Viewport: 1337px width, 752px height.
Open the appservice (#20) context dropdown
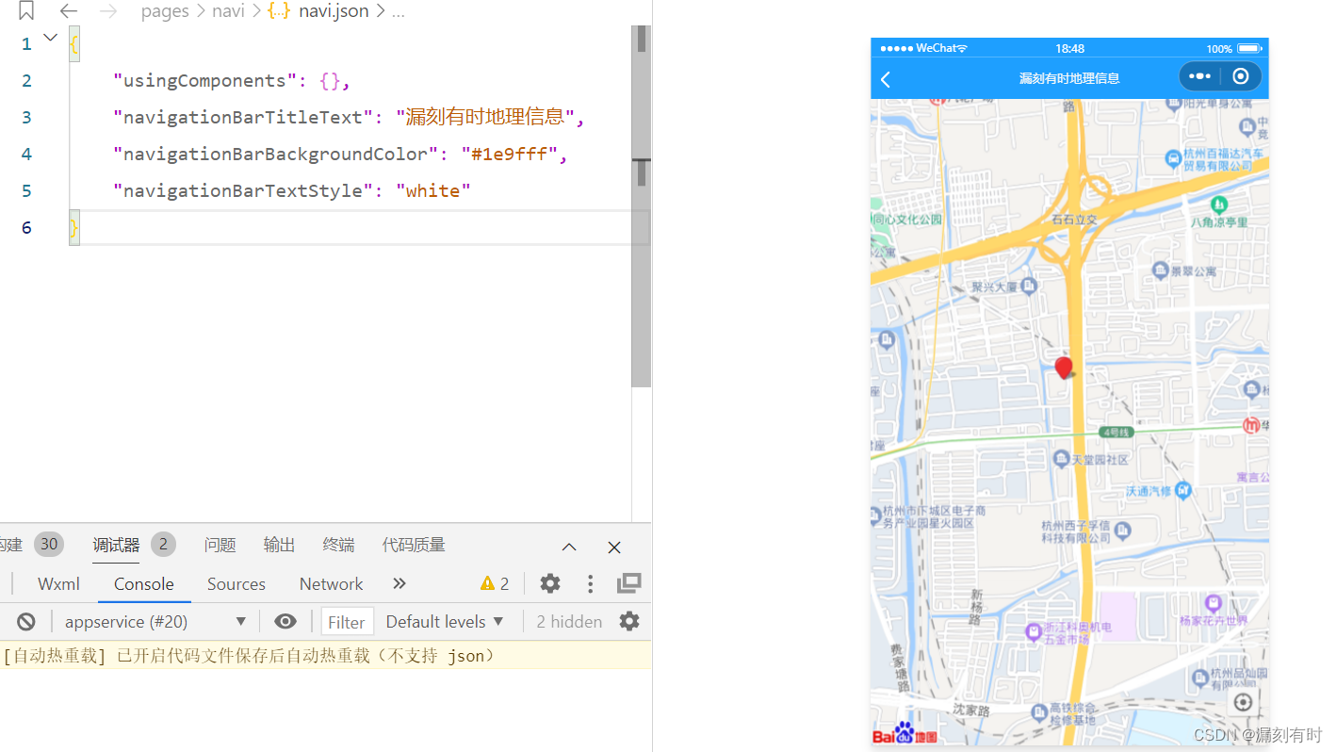[155, 621]
